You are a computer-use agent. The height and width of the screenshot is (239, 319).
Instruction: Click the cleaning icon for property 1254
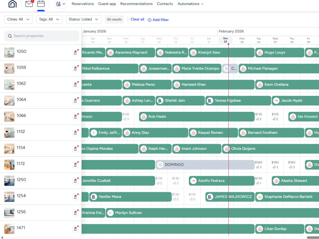click(x=75, y=197)
